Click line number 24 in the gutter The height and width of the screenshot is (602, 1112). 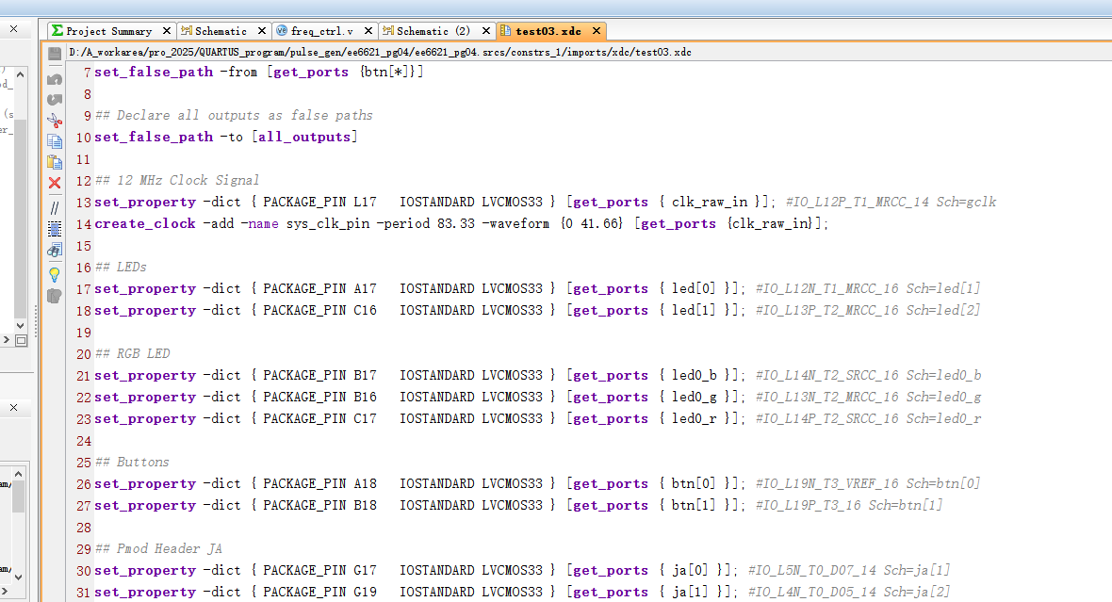click(84, 441)
